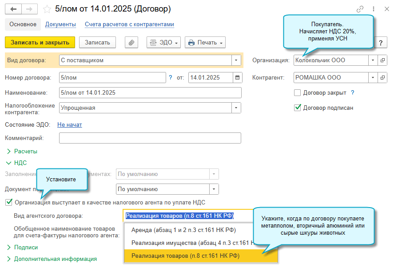Open the Документы tab link
Image resolution: width=394 pixels, height=268 pixels.
tap(60, 24)
